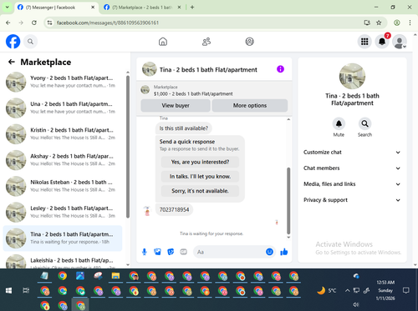Screen dimensions: 418x311
Task: Open Nikolas Esteban conversation
Action: (63, 186)
